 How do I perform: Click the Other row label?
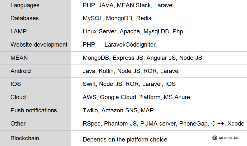coord(18,124)
